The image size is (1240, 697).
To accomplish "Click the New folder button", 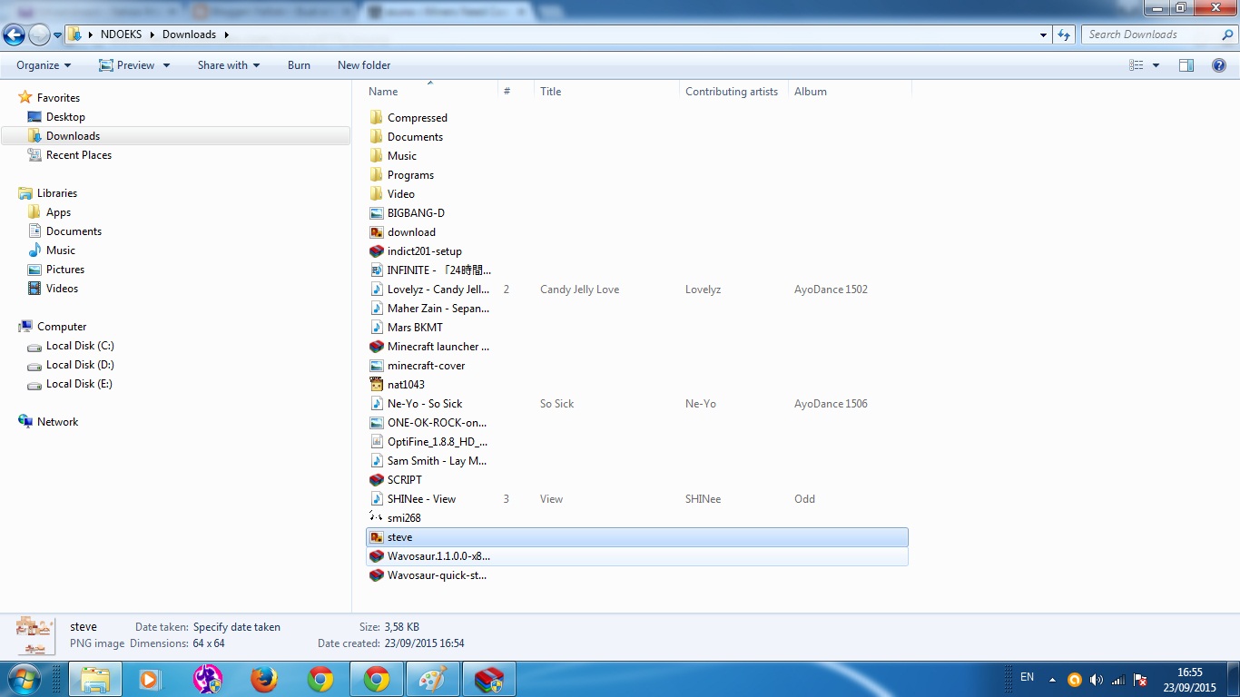I will point(363,64).
